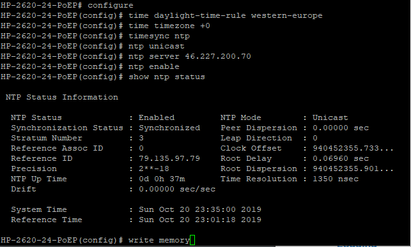Viewport: 411px width, 247px height.
Task: Click the 'time timezone +0' command
Action: click(x=169, y=26)
